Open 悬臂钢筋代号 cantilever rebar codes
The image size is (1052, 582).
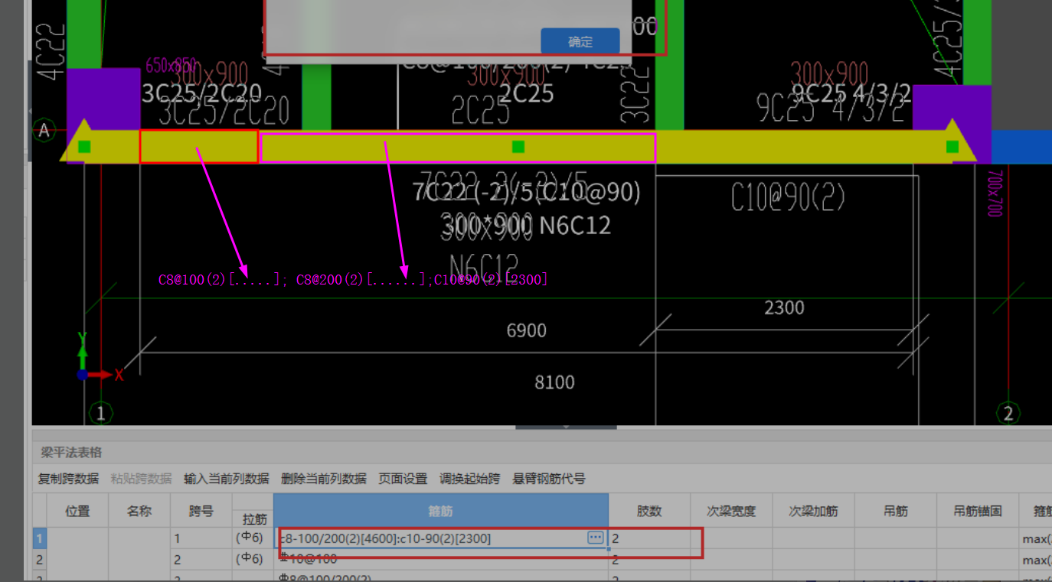pos(549,479)
